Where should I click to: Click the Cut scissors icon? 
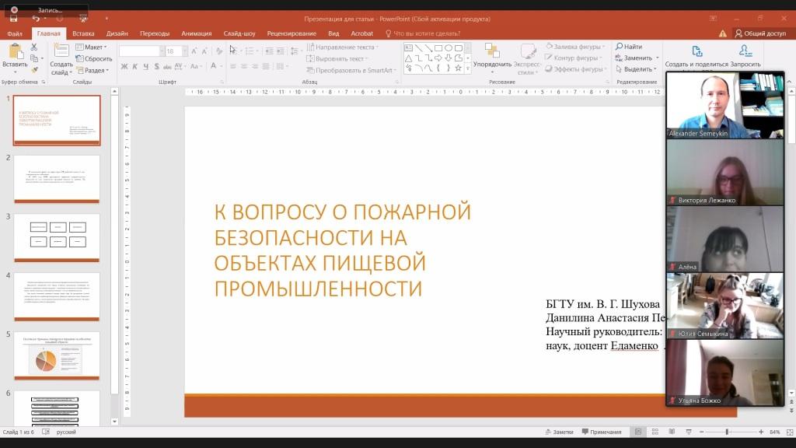34,47
